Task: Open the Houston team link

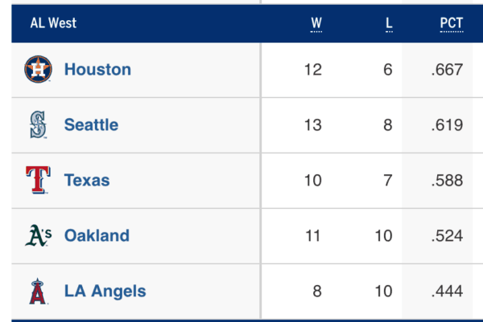Action: pyautogui.click(x=97, y=70)
